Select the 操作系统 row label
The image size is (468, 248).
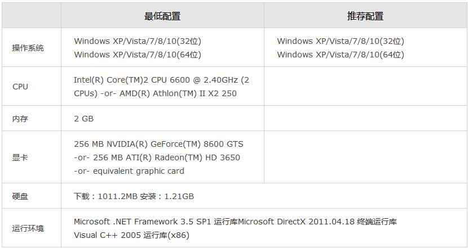[28, 48]
